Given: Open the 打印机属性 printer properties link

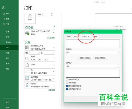Looking at the screenshot, I should pos(51,38).
